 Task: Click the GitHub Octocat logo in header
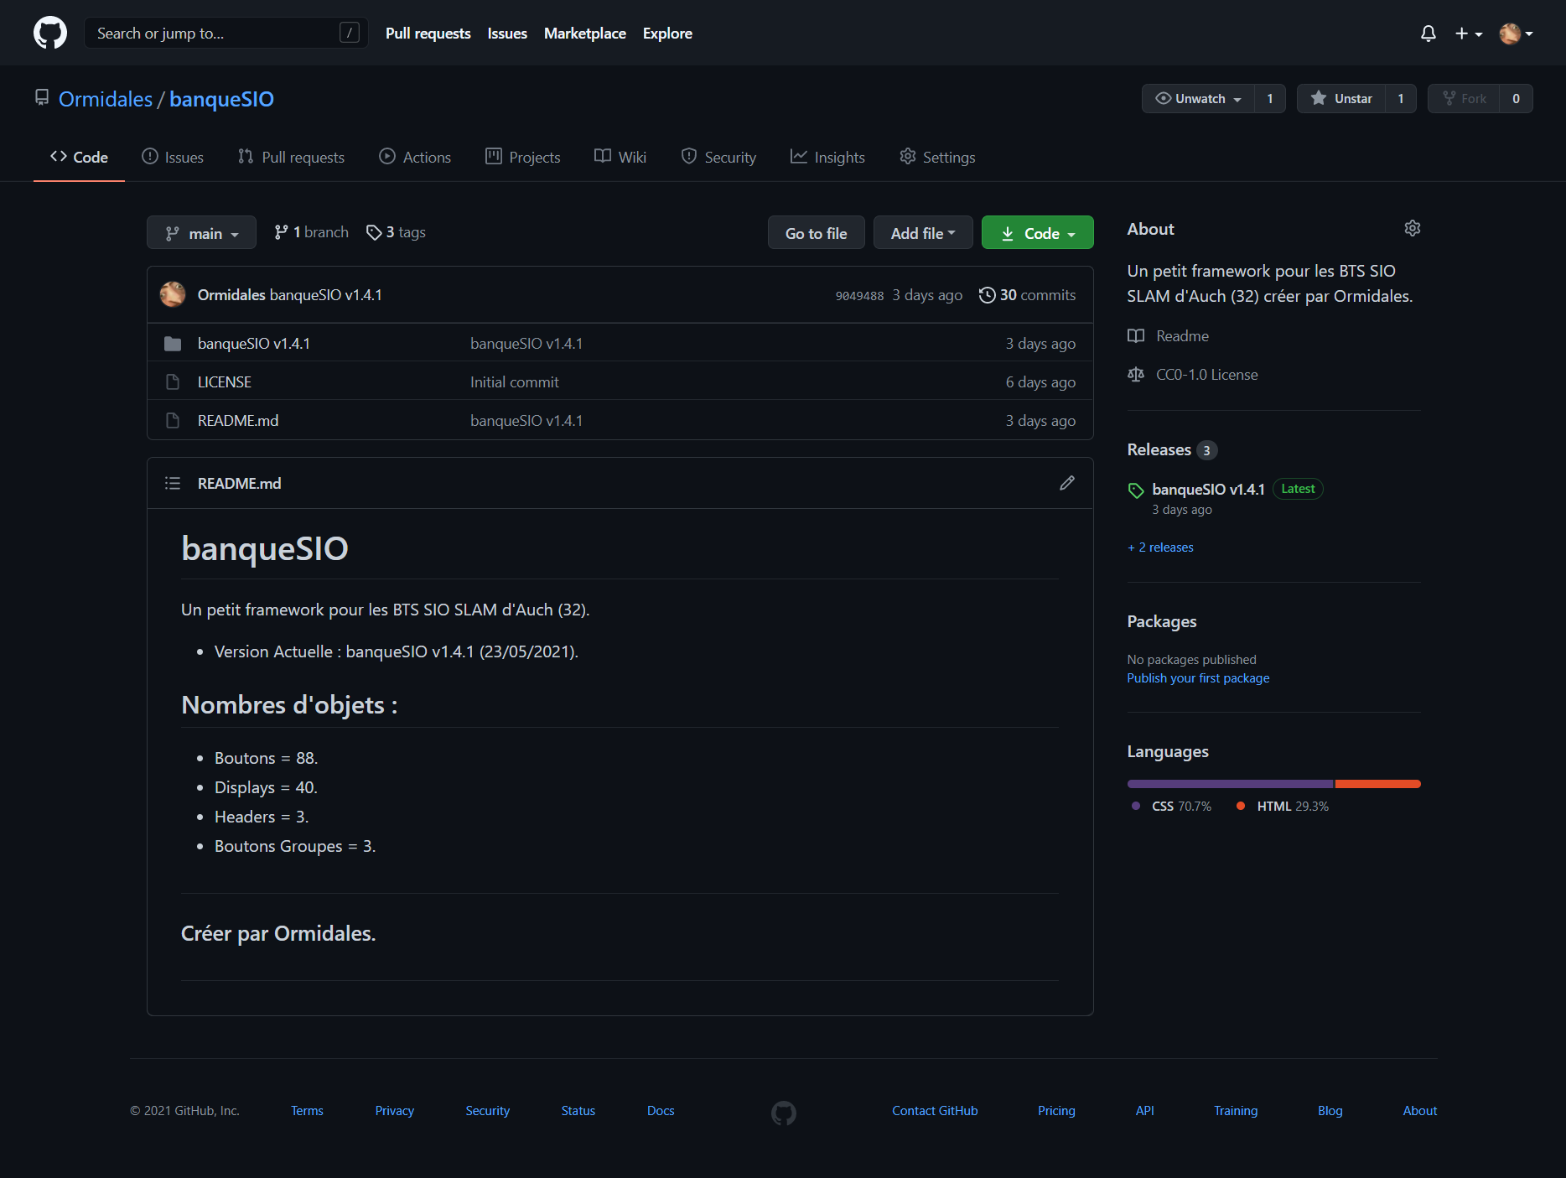(x=50, y=33)
